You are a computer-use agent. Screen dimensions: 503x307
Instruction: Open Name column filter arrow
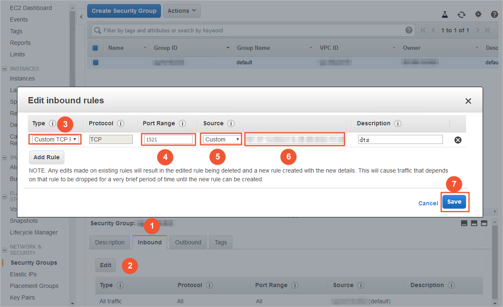145,48
